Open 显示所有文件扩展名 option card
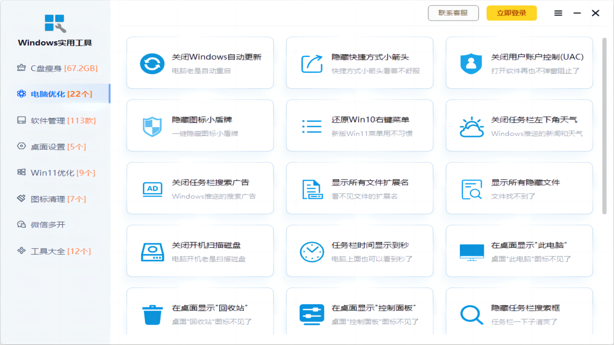Image resolution: width=614 pixels, height=345 pixels. [x=359, y=188]
